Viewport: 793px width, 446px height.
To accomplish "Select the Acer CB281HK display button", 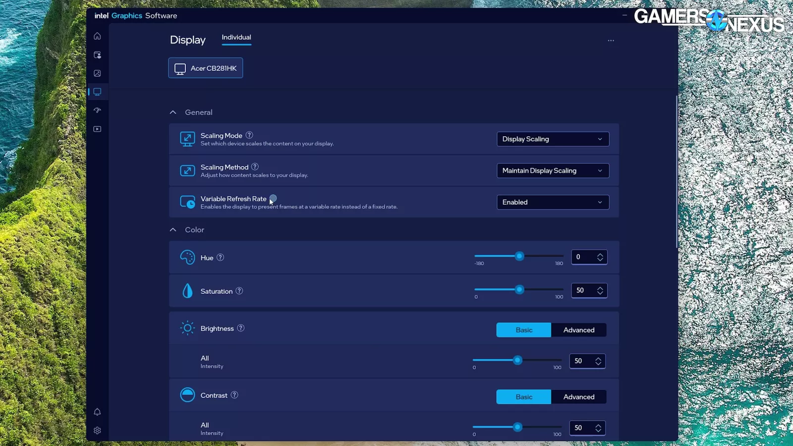I will click(x=206, y=68).
